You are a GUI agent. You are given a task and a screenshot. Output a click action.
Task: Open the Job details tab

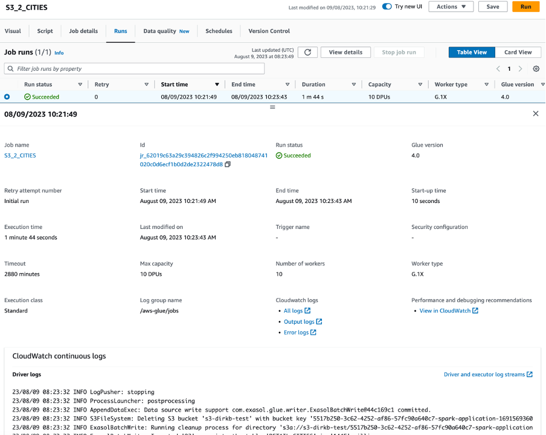(x=83, y=31)
